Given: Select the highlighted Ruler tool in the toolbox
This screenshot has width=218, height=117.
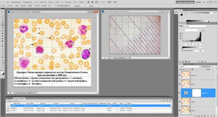Looking at the screenshot, I should point(3,25).
